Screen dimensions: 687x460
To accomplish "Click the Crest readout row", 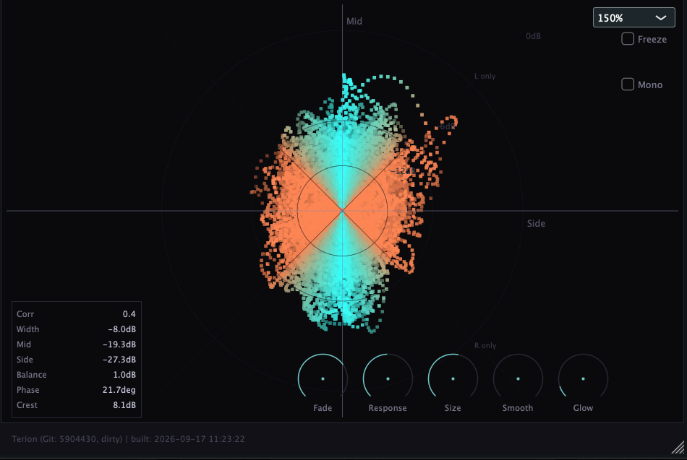I will pyautogui.click(x=76, y=405).
